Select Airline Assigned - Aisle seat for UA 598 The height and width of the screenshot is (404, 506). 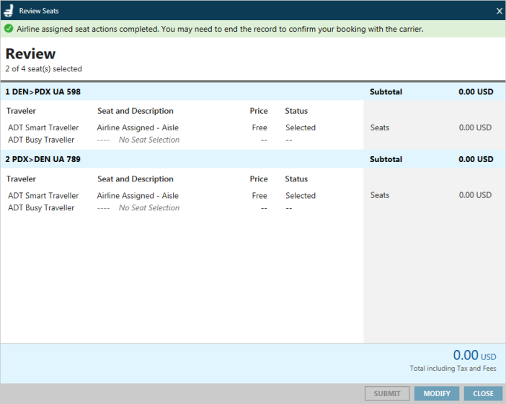[138, 128]
